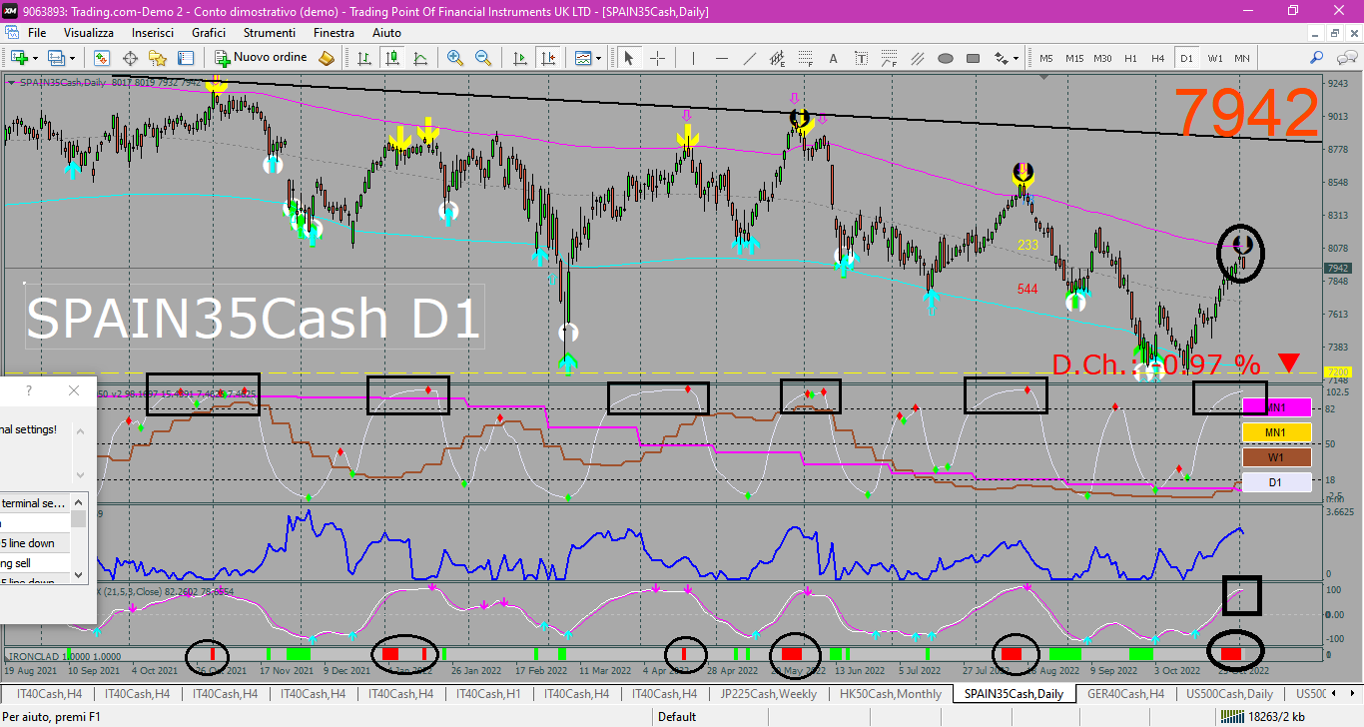Select the MN timeframe button
This screenshot has width=1364, height=727.
1242,58
